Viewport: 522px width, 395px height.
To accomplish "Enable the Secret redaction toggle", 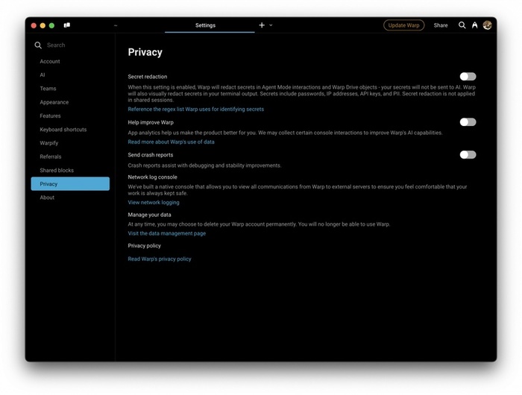I will point(468,77).
